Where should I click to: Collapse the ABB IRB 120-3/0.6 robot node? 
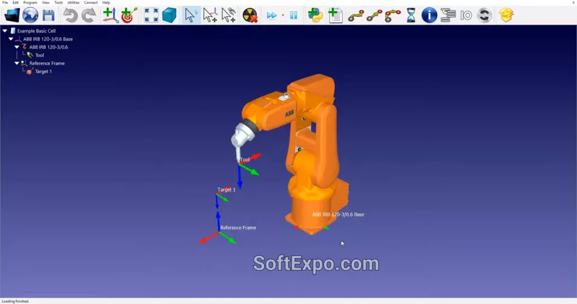pos(16,47)
